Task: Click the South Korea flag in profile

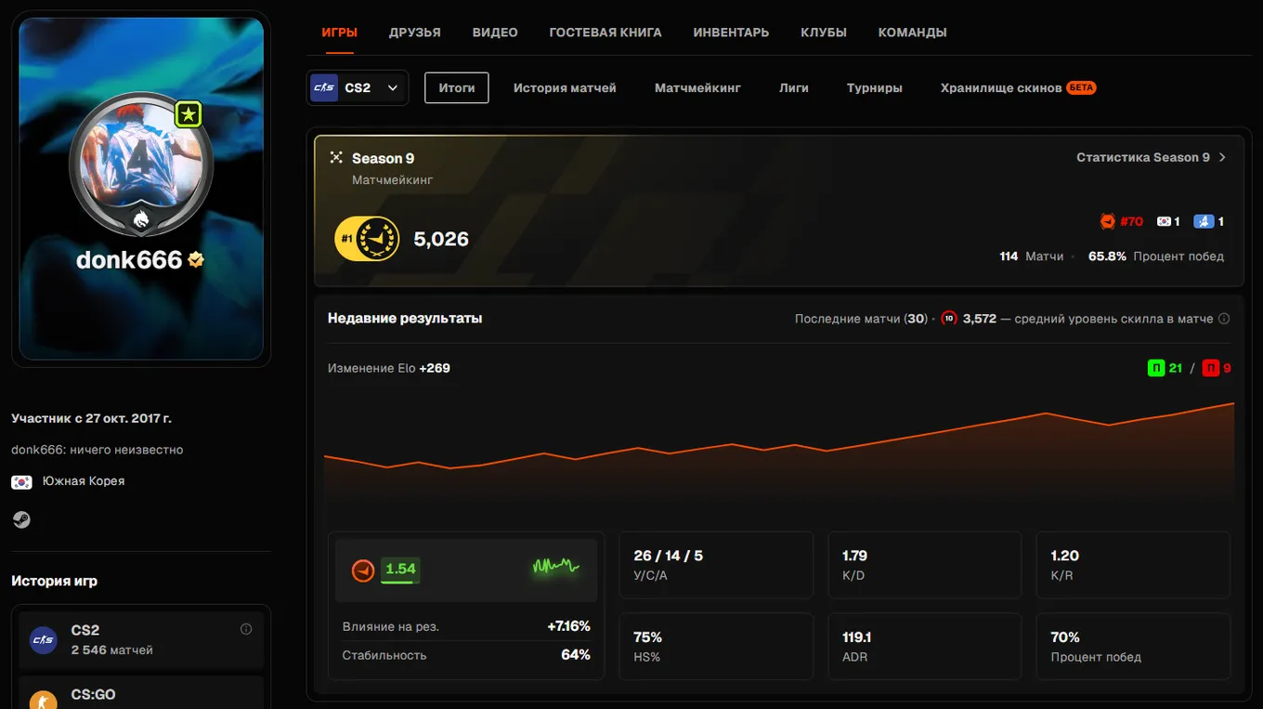Action: click(21, 481)
